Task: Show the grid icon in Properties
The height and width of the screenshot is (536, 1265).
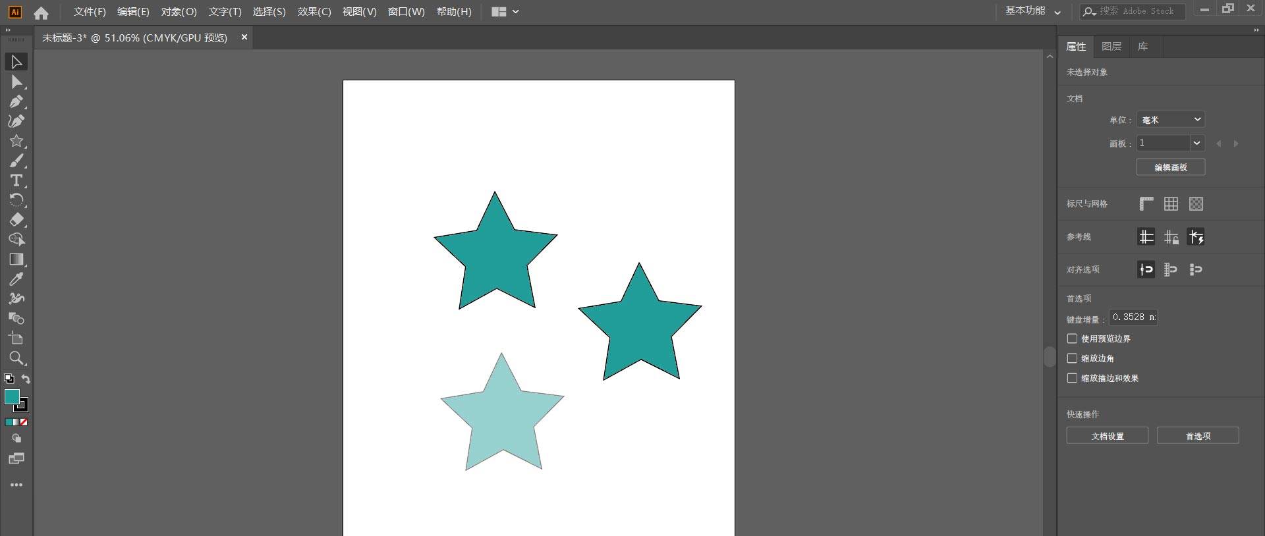Action: click(1171, 204)
